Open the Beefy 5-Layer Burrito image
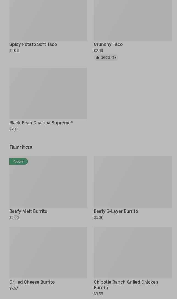The image size is (177, 299). (132, 182)
